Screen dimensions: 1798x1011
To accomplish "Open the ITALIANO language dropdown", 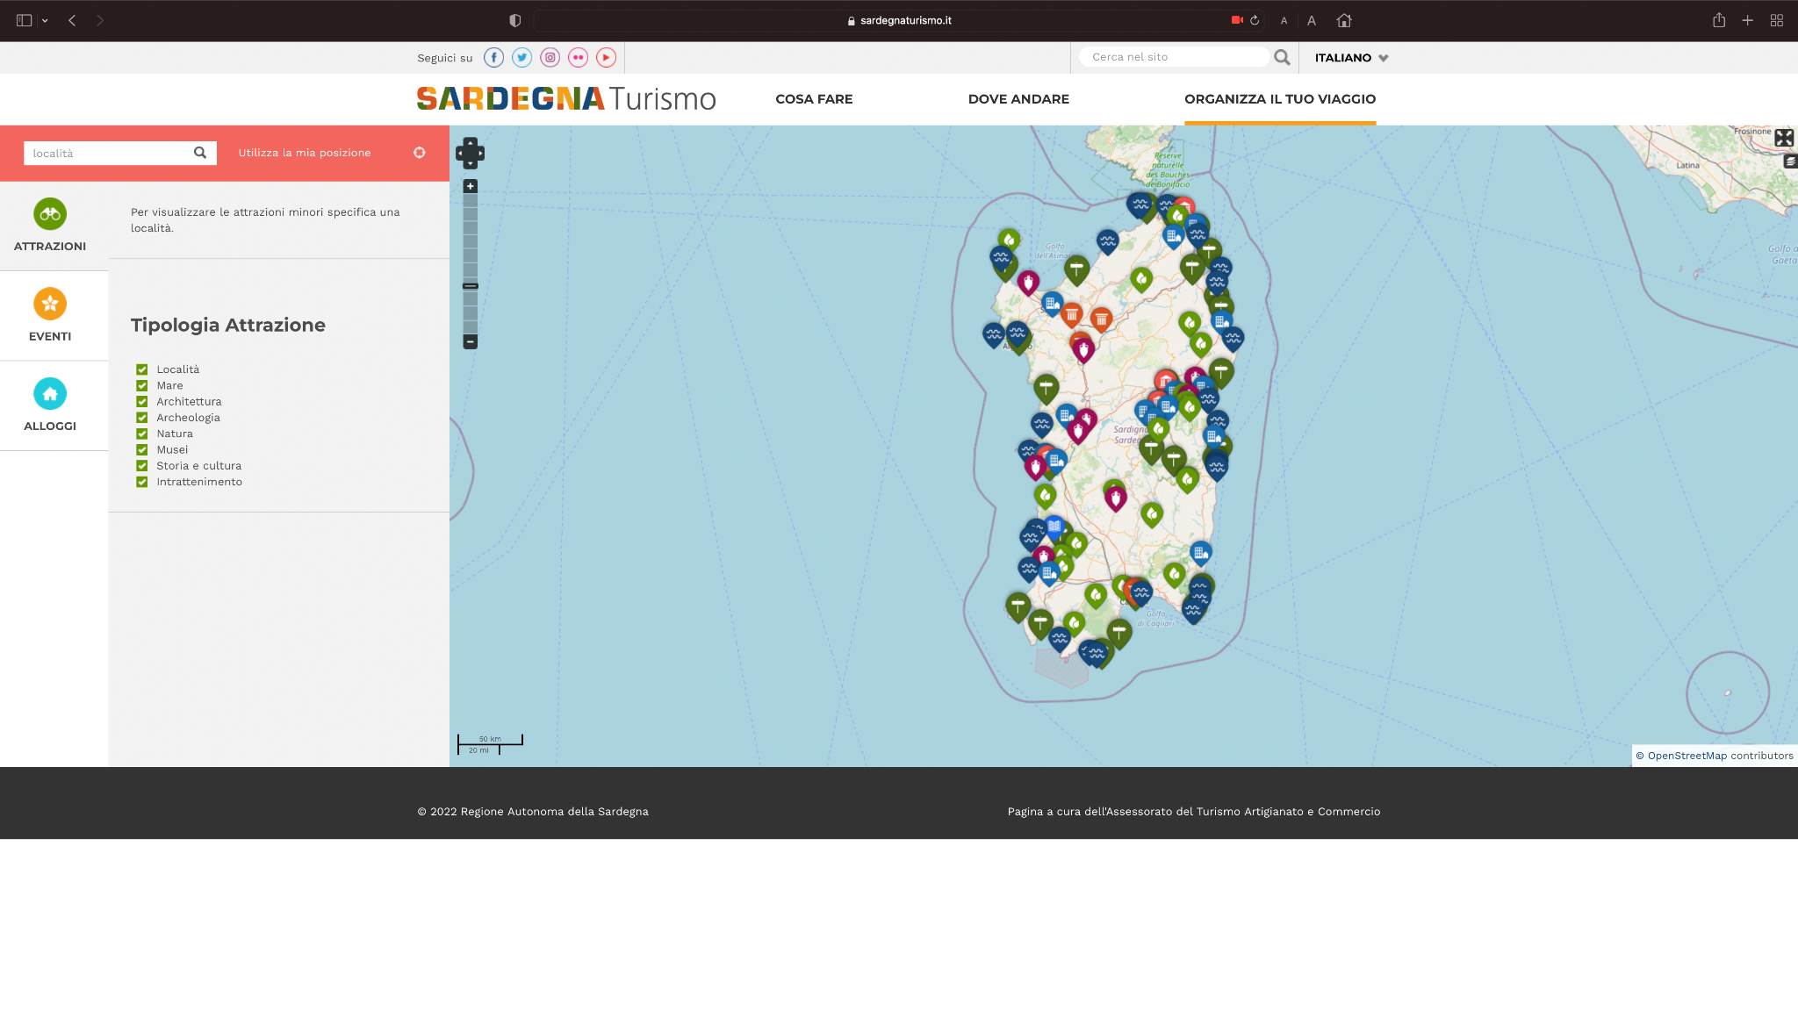I will point(1350,58).
